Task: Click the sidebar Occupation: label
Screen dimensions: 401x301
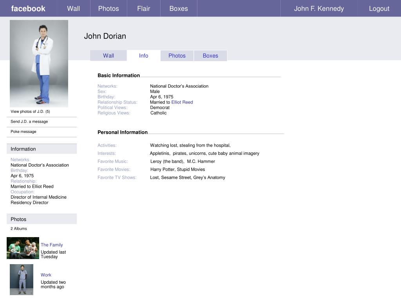Action: tap(22, 192)
